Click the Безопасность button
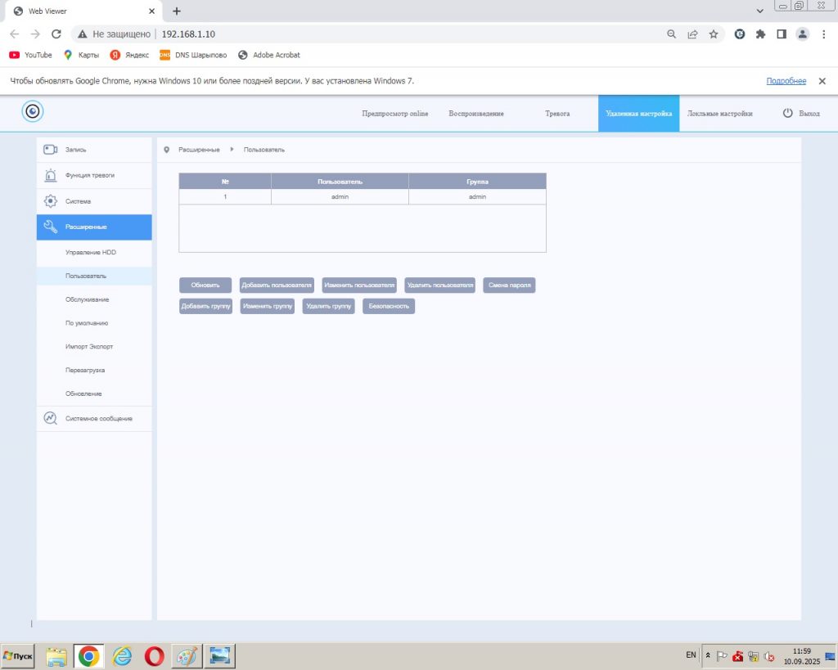This screenshot has width=838, height=670. coord(389,306)
